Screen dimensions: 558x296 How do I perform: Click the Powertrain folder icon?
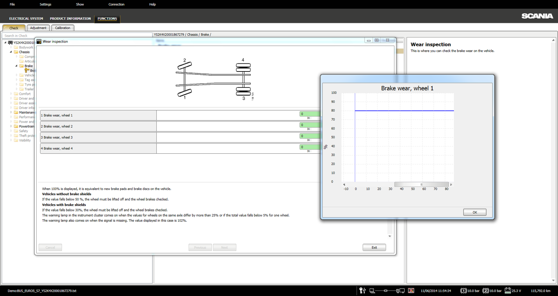[x=16, y=126]
